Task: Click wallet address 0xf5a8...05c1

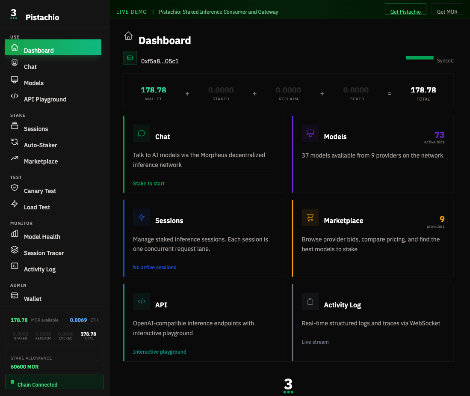Action: 160,61
